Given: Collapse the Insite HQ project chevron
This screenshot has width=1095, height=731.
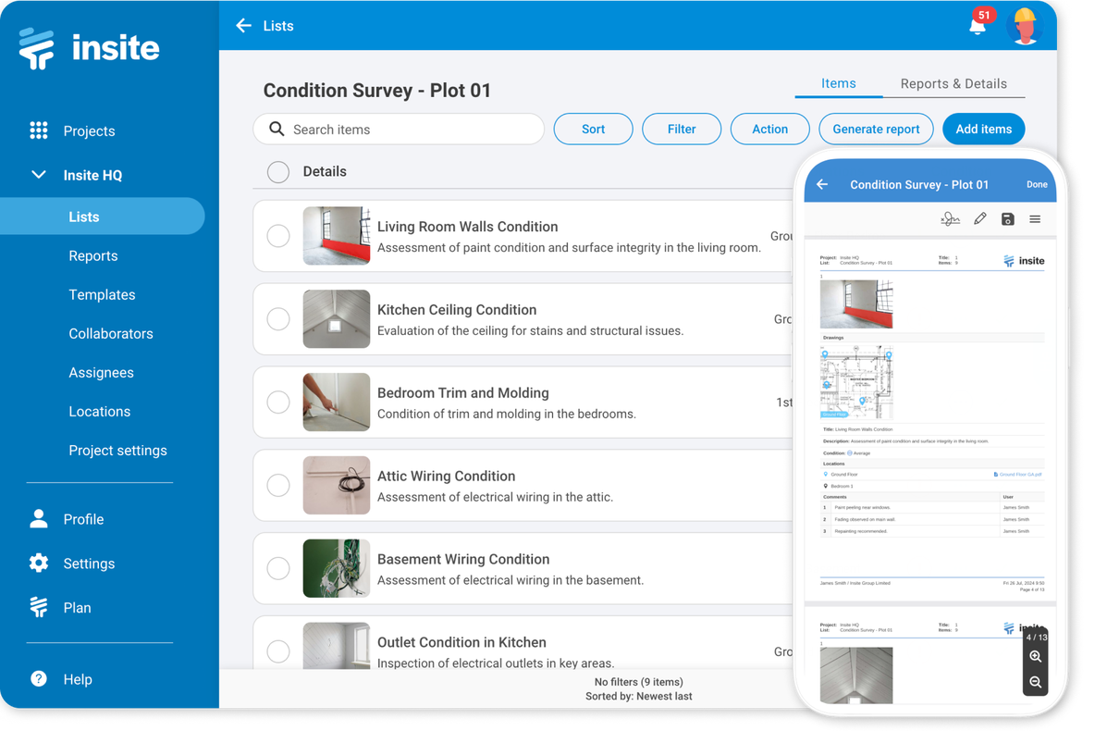Looking at the screenshot, I should [x=37, y=174].
